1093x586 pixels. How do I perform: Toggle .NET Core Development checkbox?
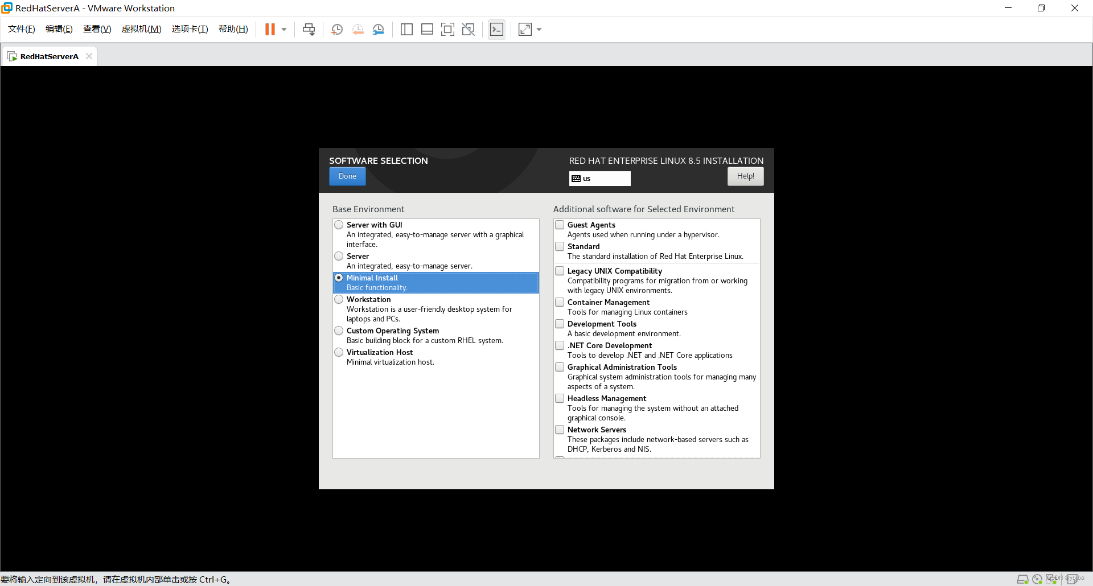tap(560, 345)
